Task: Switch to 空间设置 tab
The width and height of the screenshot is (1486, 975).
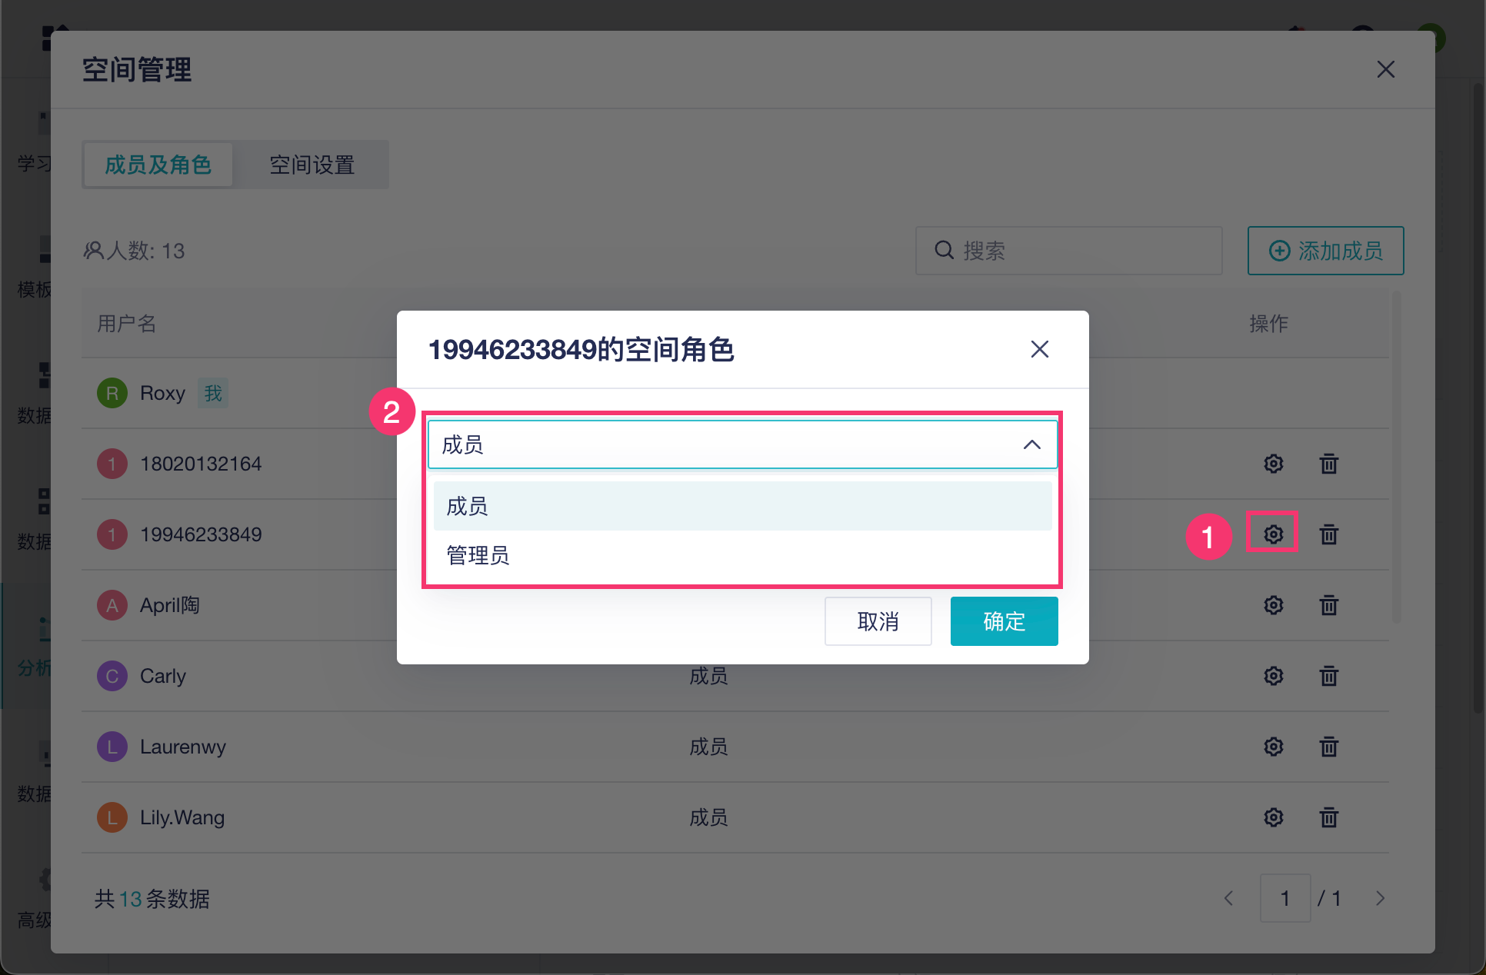Action: [312, 165]
